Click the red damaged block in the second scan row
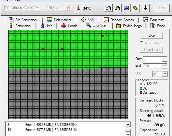172x136 pixels. point(103,36)
